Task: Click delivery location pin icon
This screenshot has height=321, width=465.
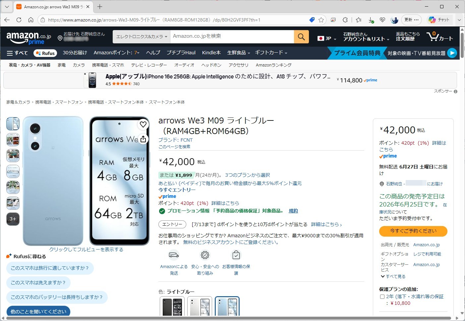Action: [60, 38]
